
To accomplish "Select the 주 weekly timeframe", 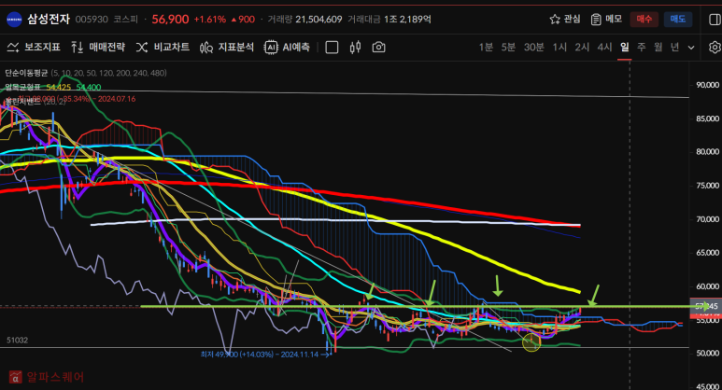I will coord(642,47).
